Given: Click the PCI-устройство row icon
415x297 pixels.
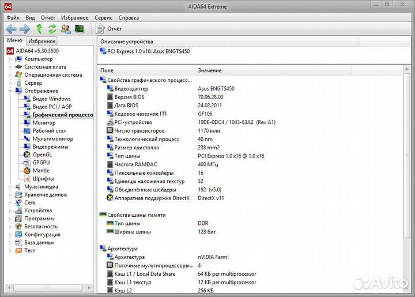Looking at the screenshot, I should (110, 122).
